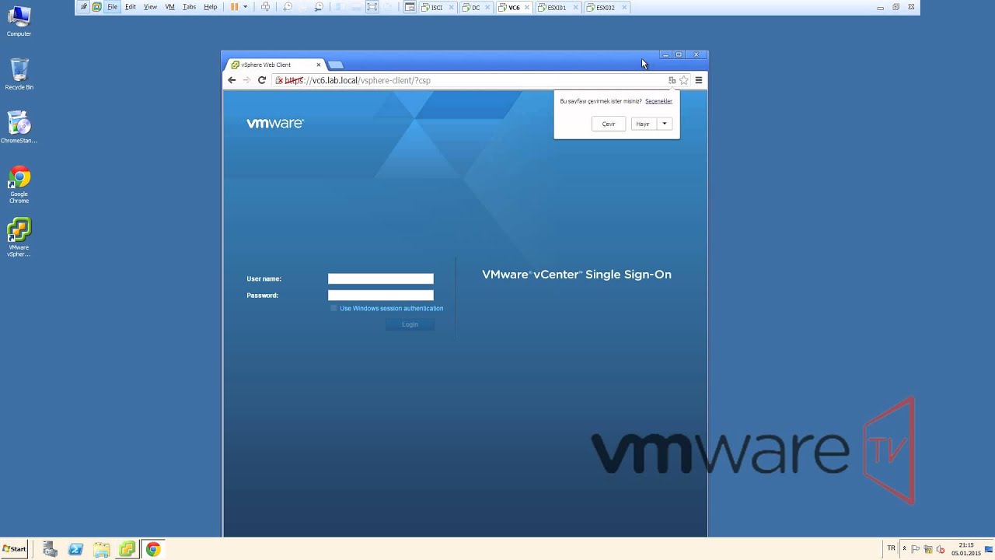Expand the Hayır dropdown arrow
This screenshot has height=560, width=995.
665,124
